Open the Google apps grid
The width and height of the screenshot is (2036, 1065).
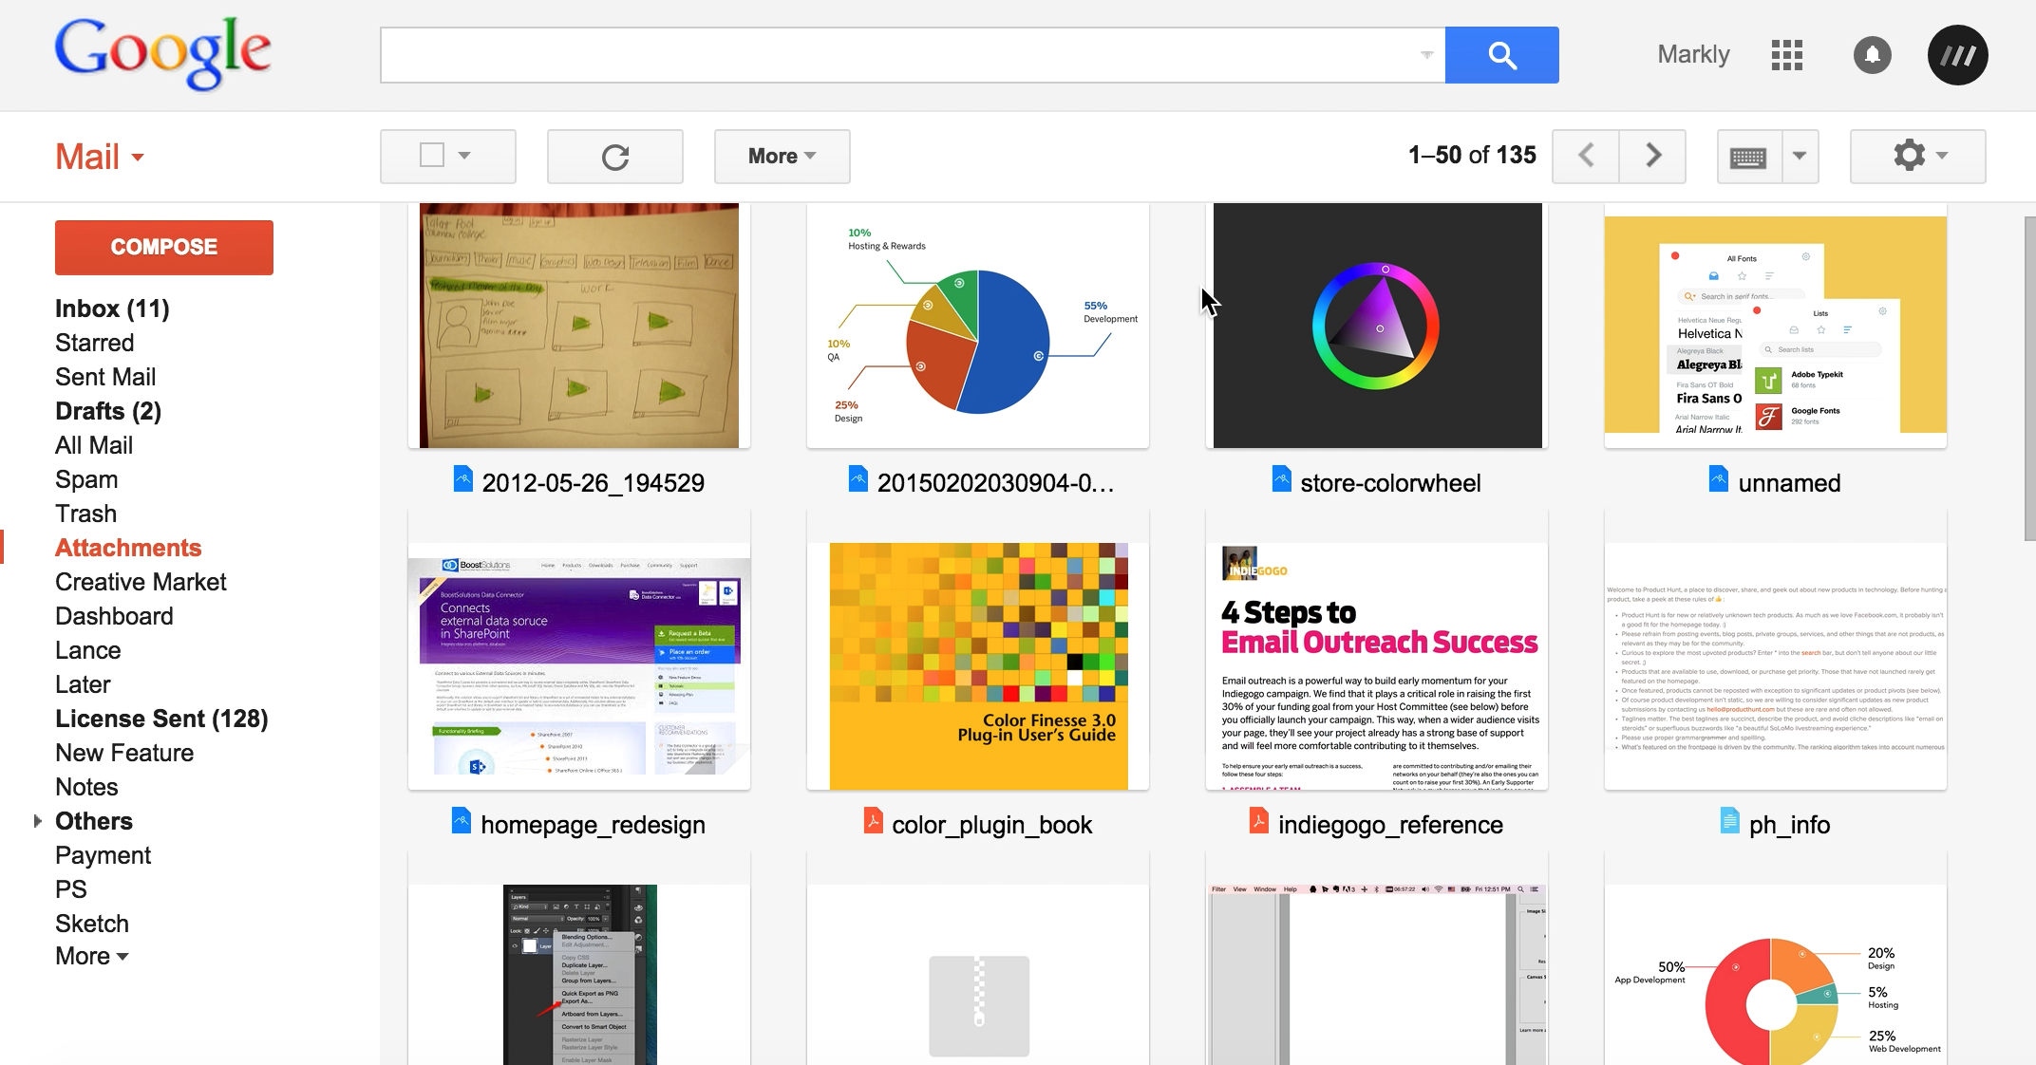[1786, 55]
